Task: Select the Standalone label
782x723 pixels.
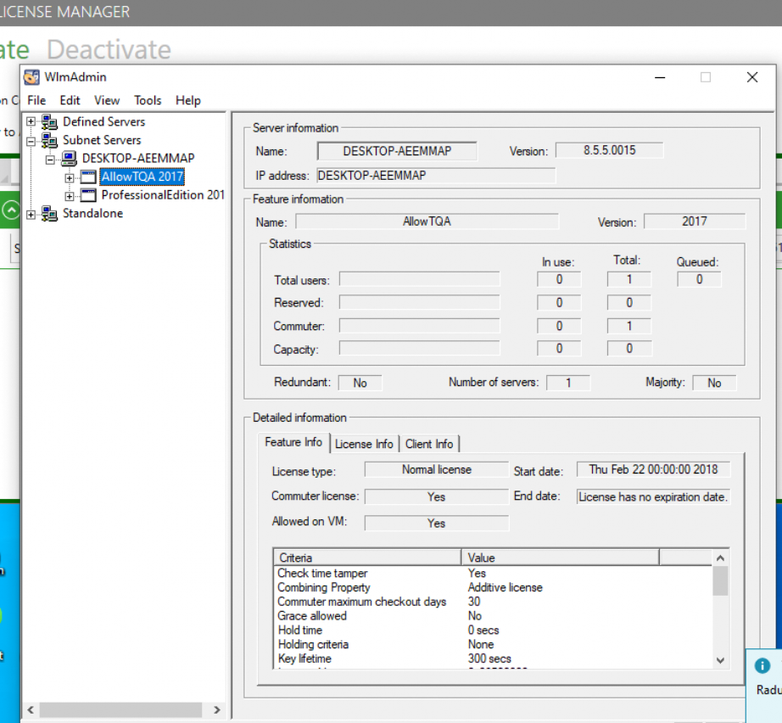Action: [92, 214]
